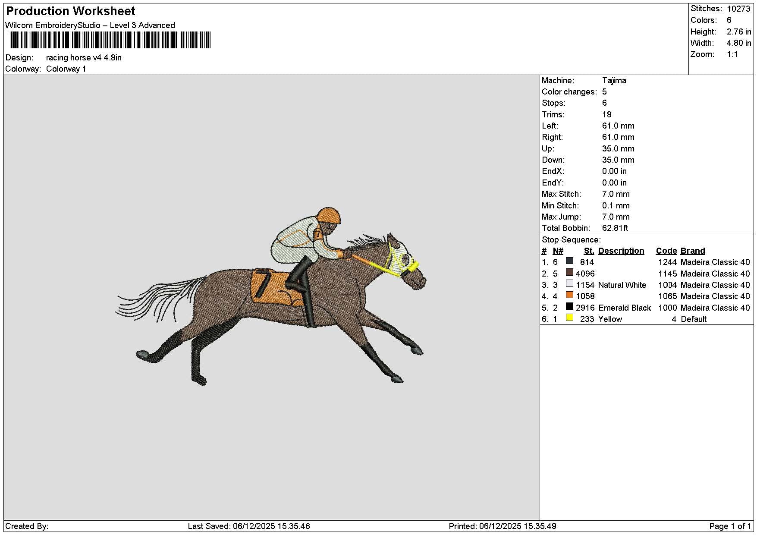
Task: Click the EndY value 0.00 in
Action: [x=614, y=183]
